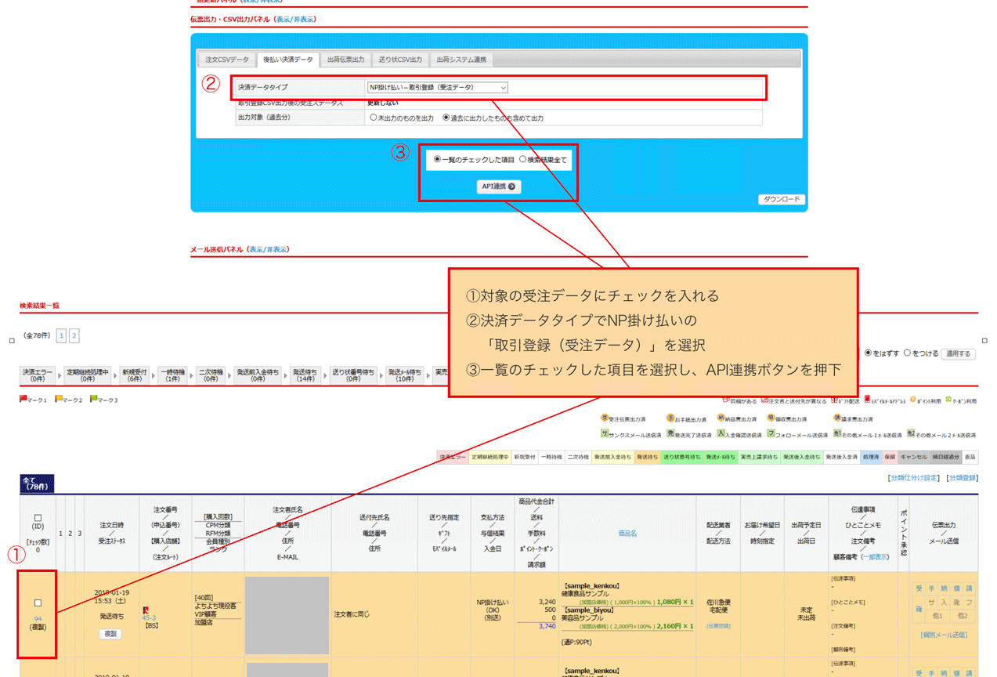Click the 適用する button
997x677 pixels.
[957, 354]
